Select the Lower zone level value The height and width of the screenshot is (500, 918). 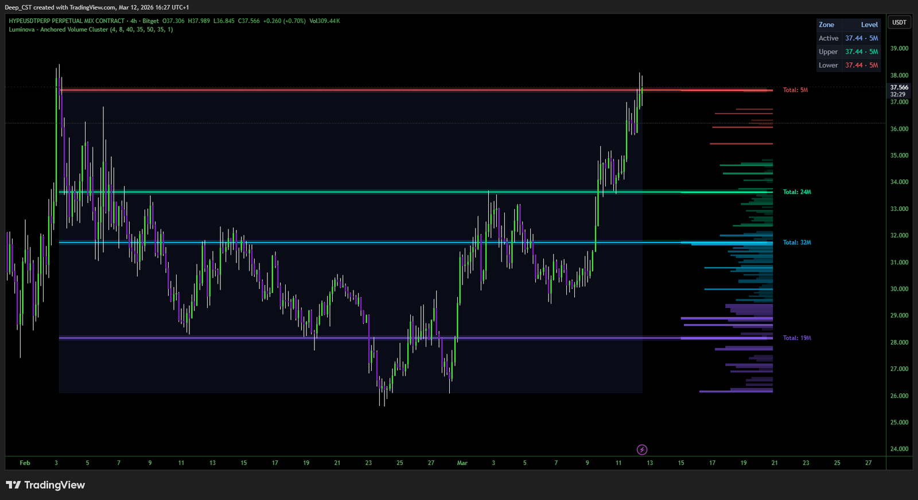pos(861,65)
